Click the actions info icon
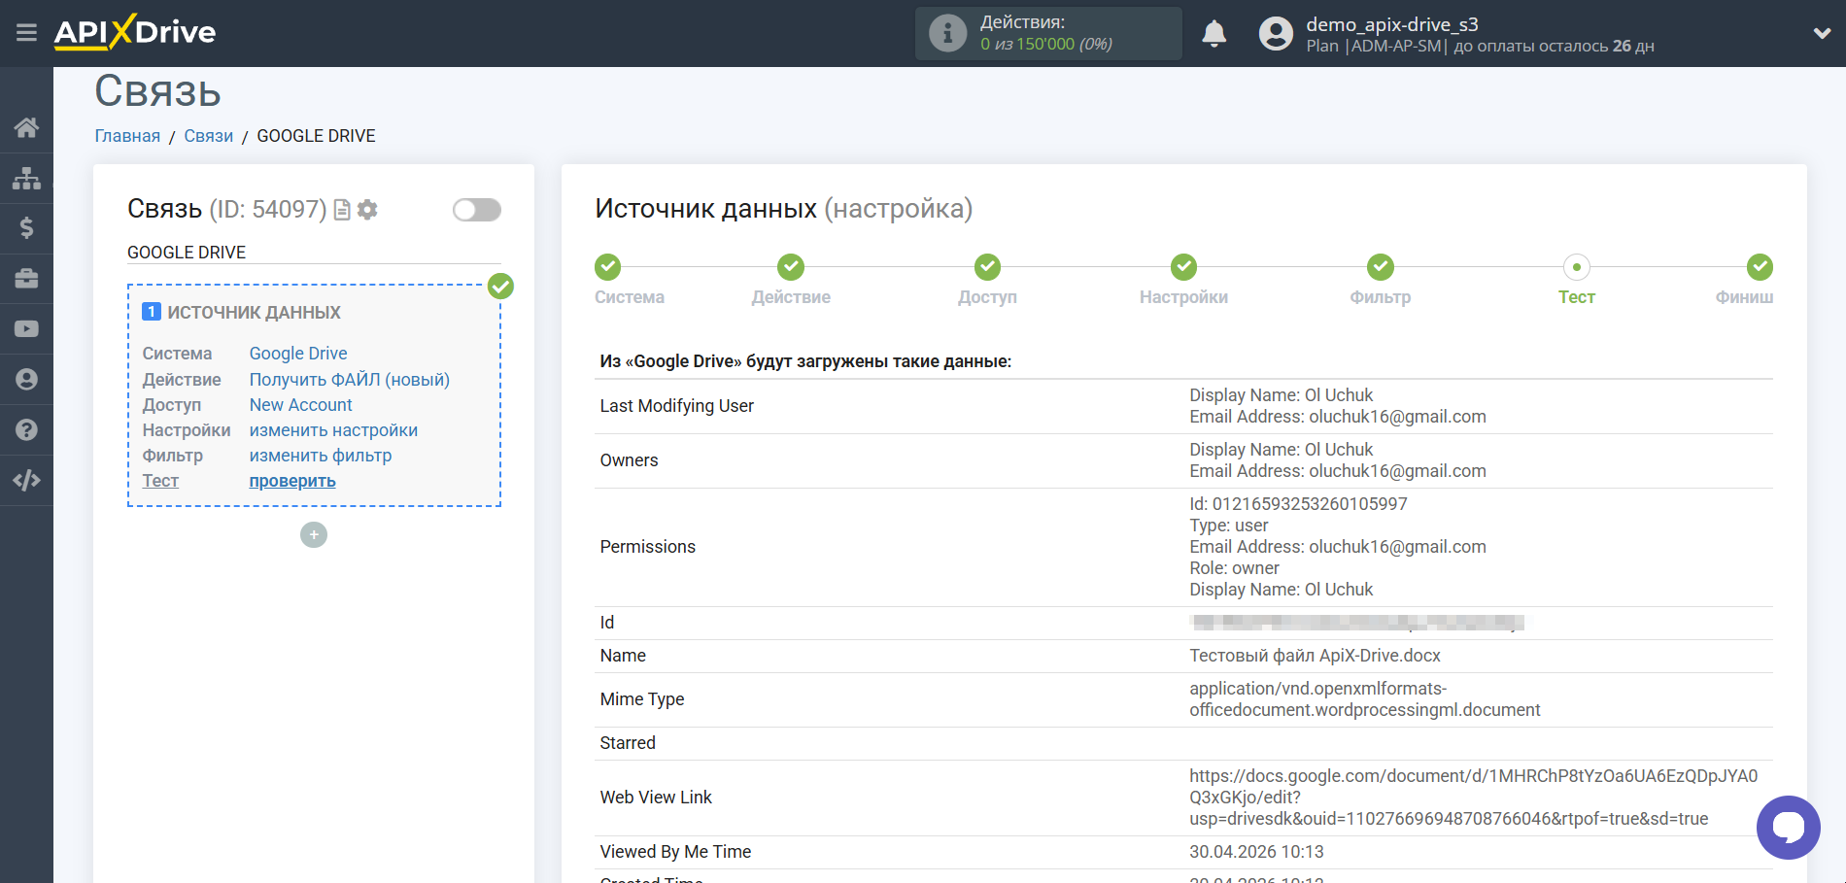1846x883 pixels. point(947,33)
